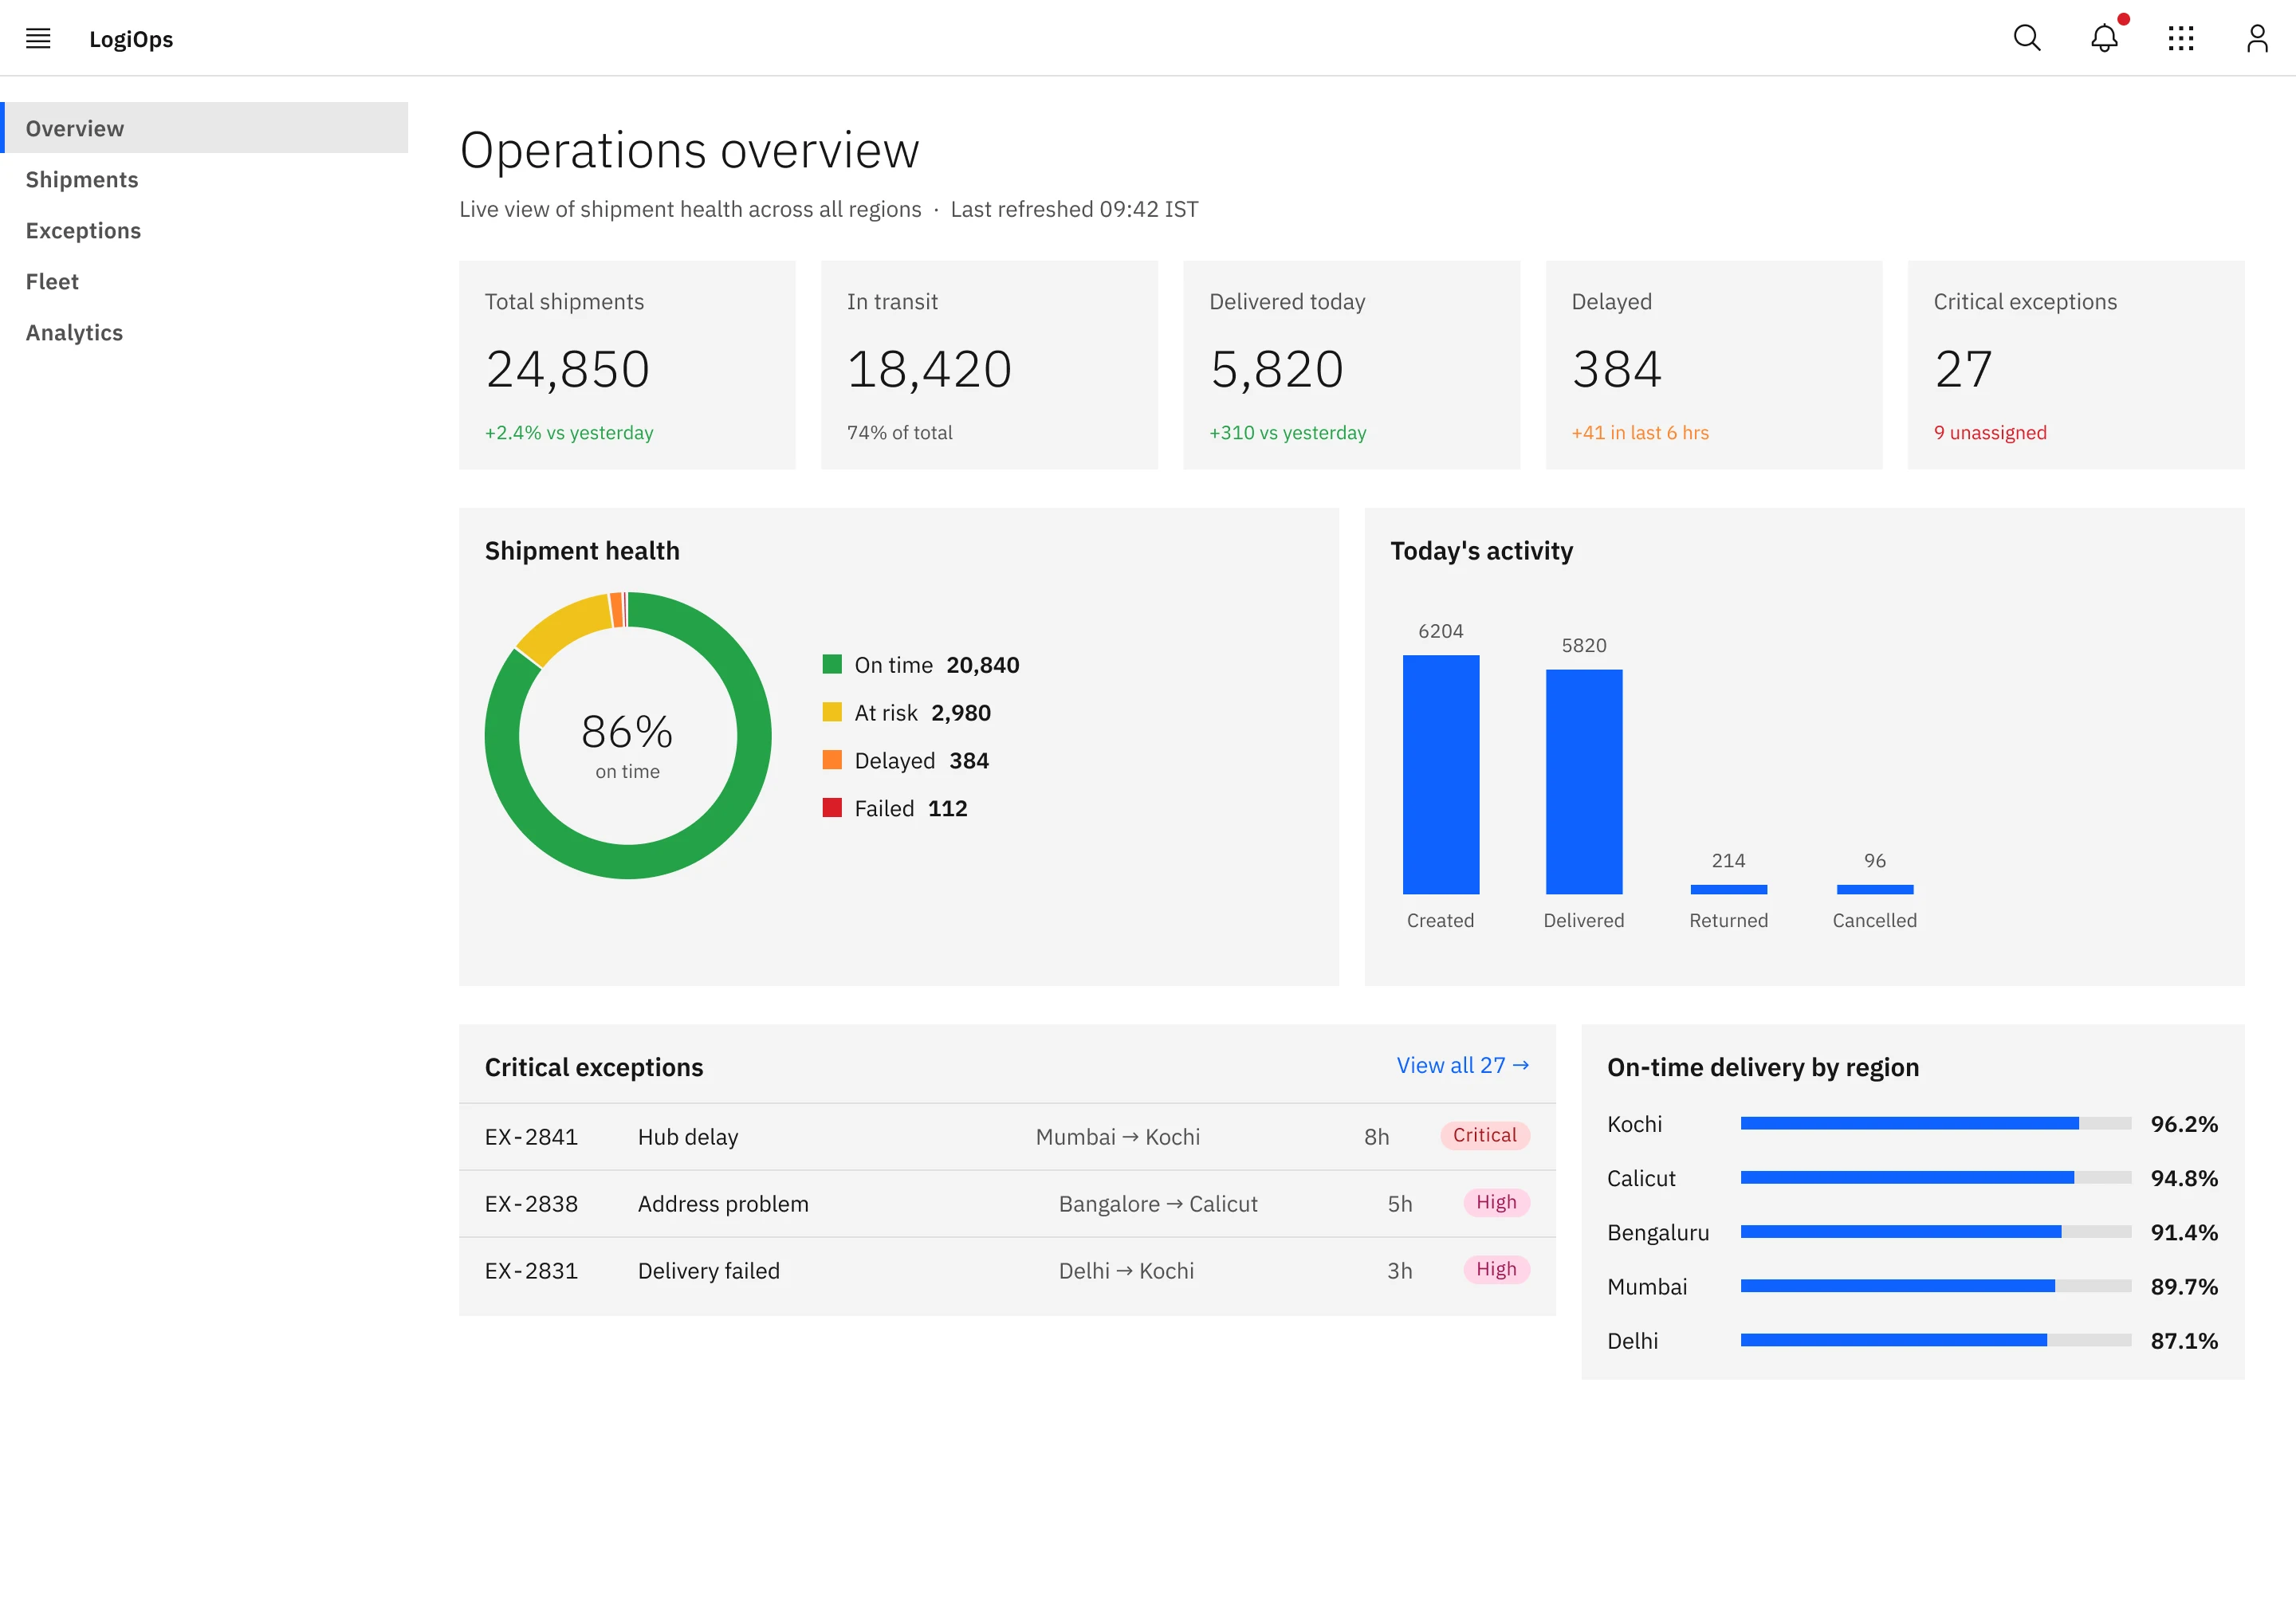Click the 87.1% Delhi value
Viewport: 2296px width, 1607px height.
2184,1341
